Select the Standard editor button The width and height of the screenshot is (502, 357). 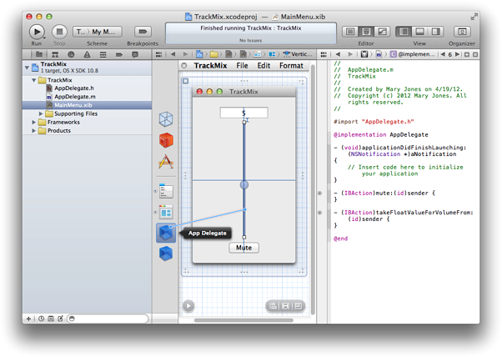(350, 32)
